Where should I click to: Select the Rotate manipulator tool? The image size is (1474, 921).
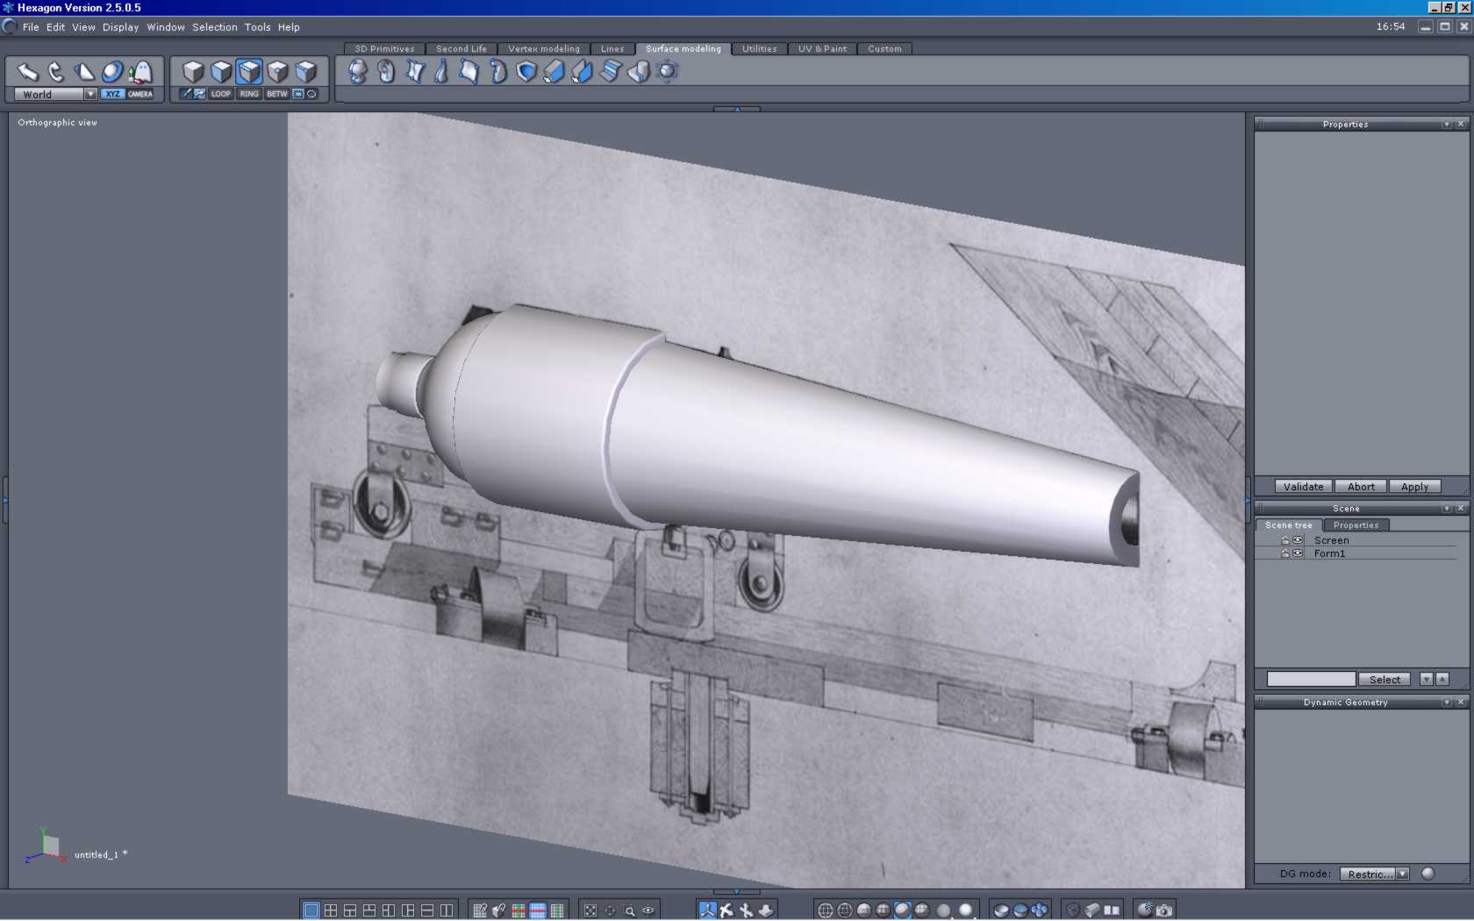(x=56, y=72)
